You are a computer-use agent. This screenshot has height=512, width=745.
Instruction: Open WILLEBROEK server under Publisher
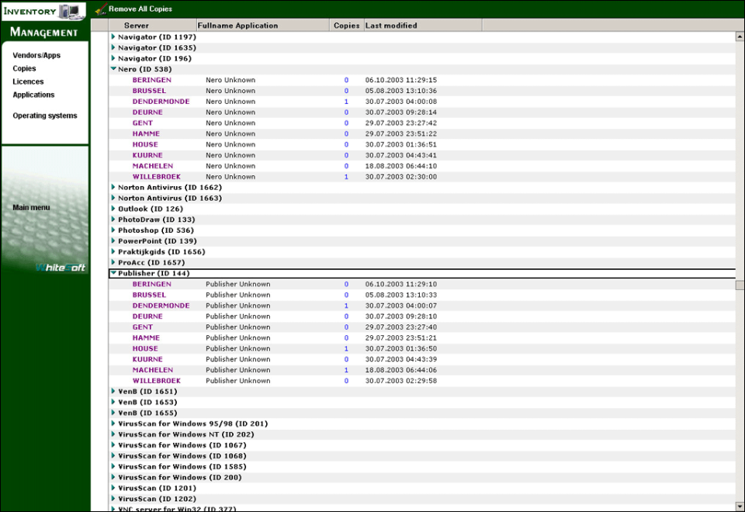coord(156,381)
